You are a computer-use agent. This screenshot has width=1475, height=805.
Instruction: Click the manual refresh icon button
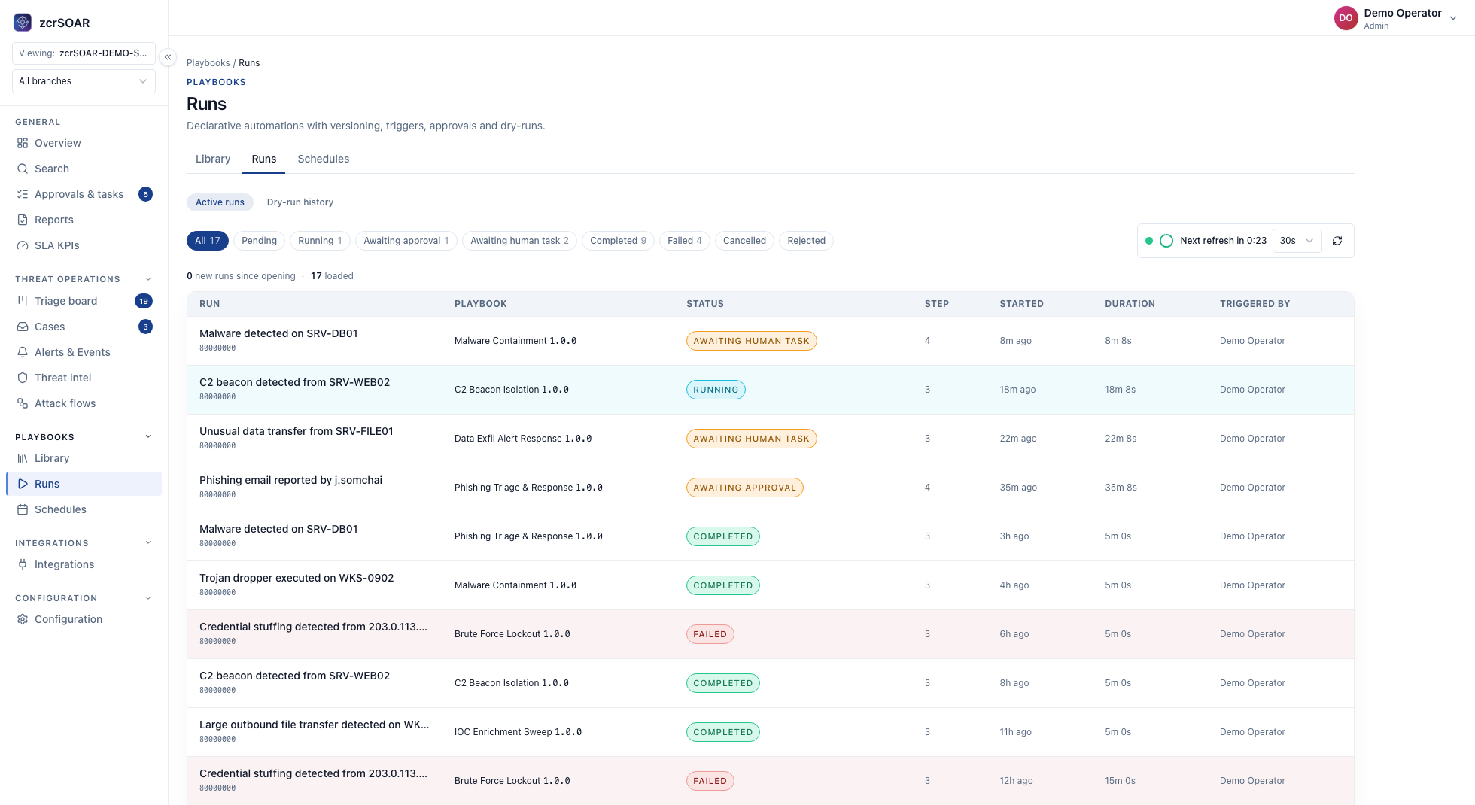coord(1337,241)
